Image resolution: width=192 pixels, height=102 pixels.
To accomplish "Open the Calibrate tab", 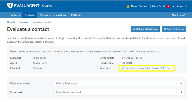I will 76,15.
